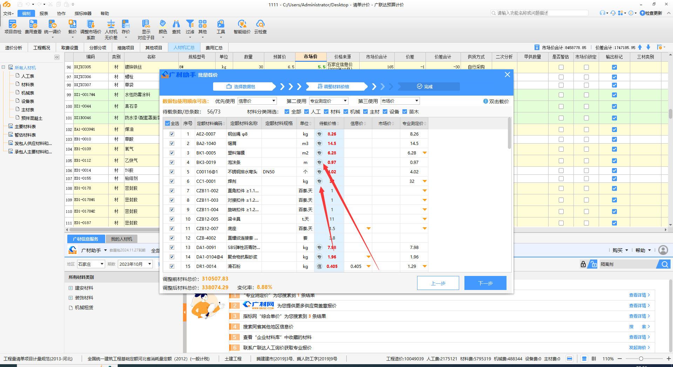Screen dimensions: 673x367
Task: Open the 报表 menu
Action: [44, 13]
